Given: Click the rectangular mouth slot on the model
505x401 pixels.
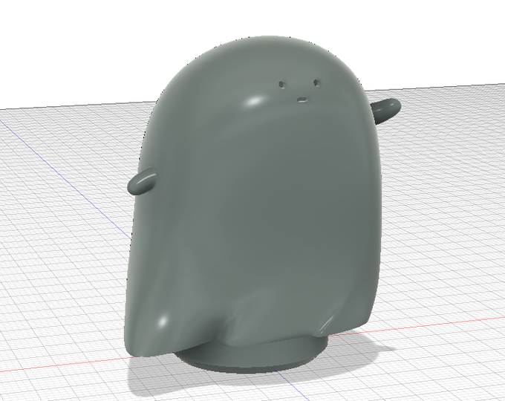Looking at the screenshot, I should [302, 100].
